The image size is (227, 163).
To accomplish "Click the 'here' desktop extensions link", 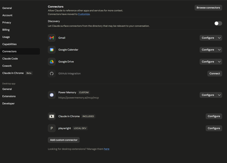I will [107, 149].
